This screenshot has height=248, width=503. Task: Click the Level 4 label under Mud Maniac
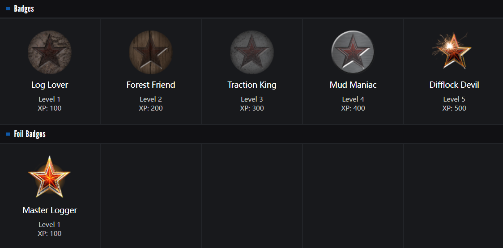coord(353,99)
